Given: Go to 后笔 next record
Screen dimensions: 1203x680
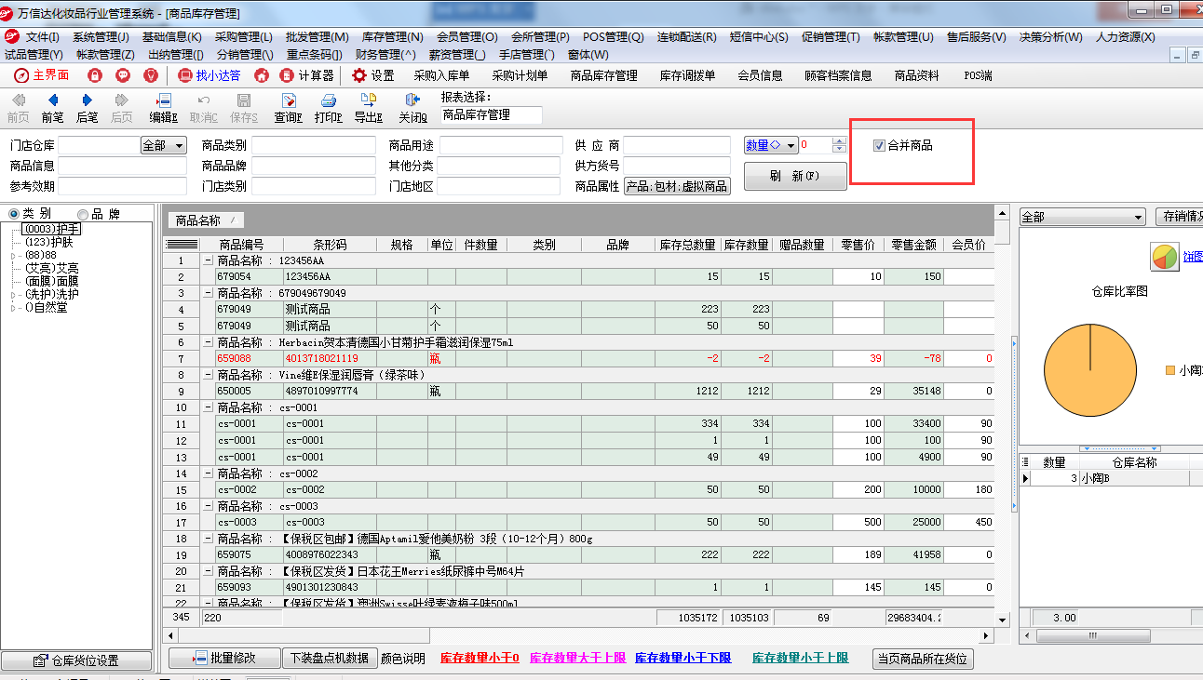Looking at the screenshot, I should [87, 108].
